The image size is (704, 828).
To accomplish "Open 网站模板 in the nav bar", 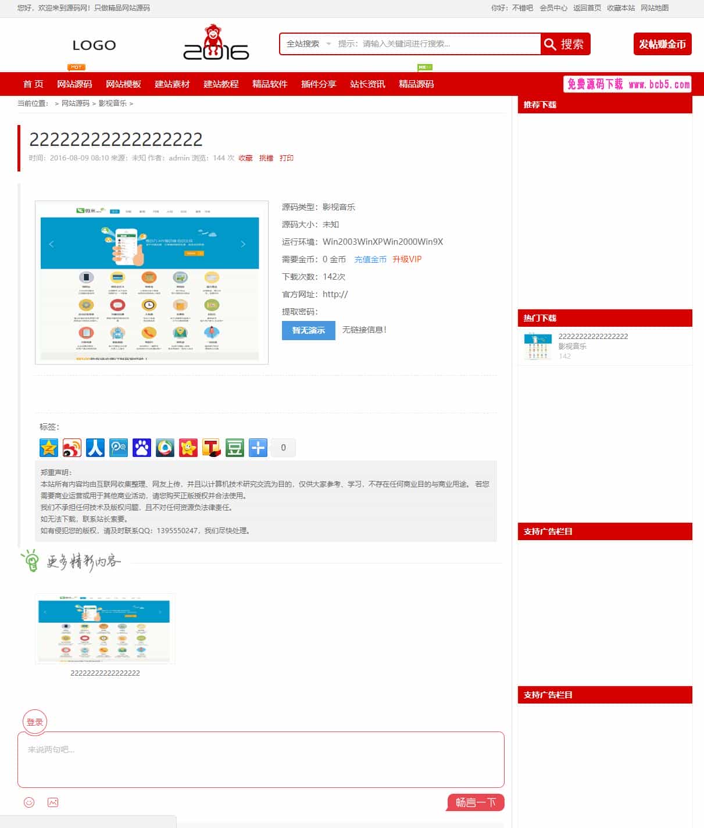I will (x=123, y=84).
